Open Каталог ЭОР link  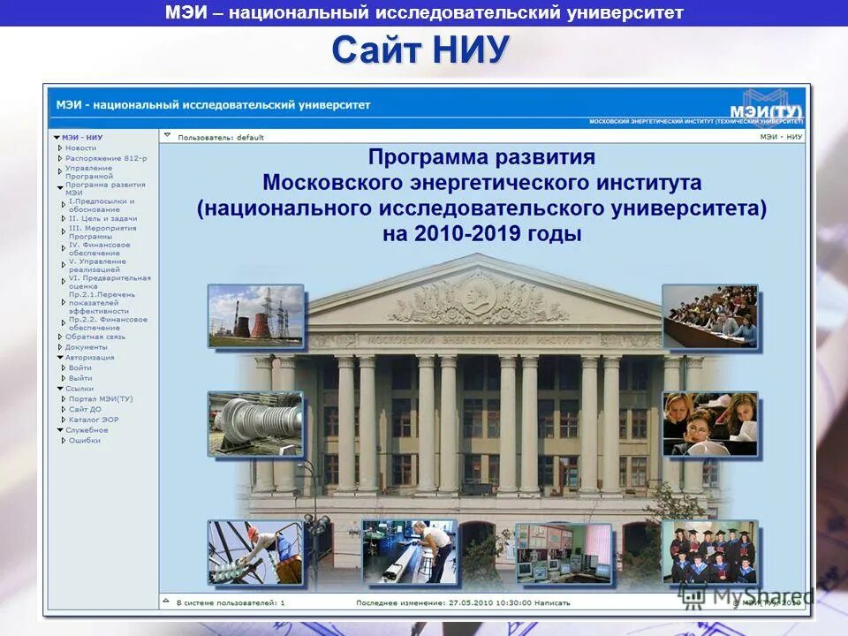pos(94,419)
